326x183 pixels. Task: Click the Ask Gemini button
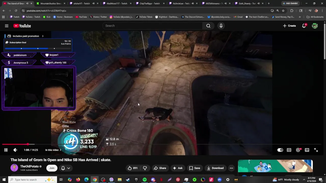click(290, 4)
